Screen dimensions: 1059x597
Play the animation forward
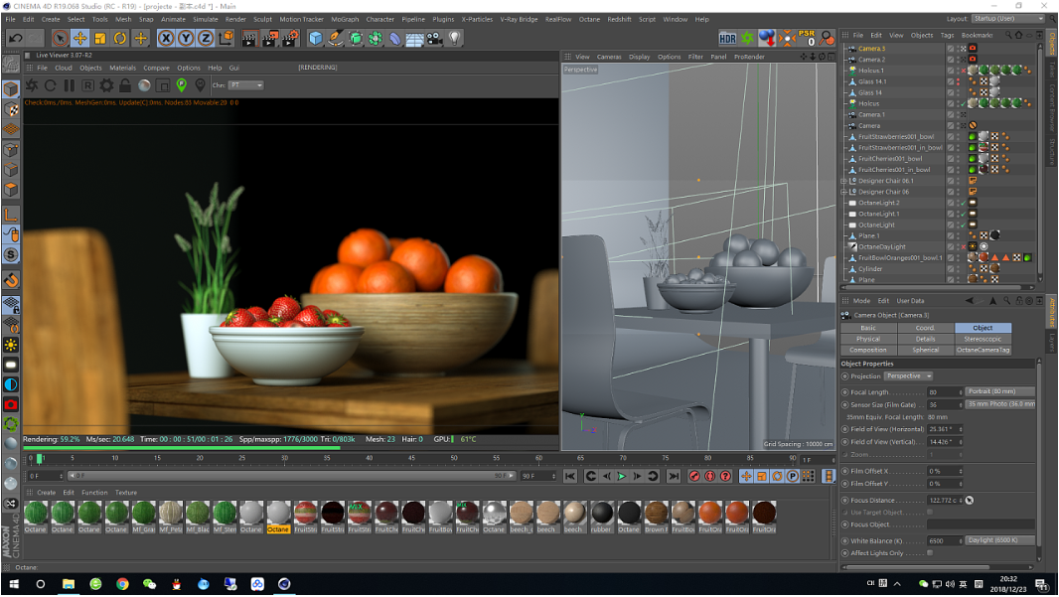[621, 476]
